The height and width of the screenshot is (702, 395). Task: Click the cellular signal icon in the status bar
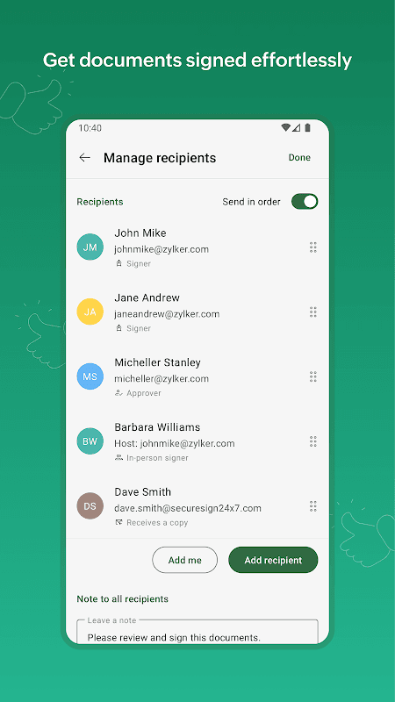click(296, 127)
